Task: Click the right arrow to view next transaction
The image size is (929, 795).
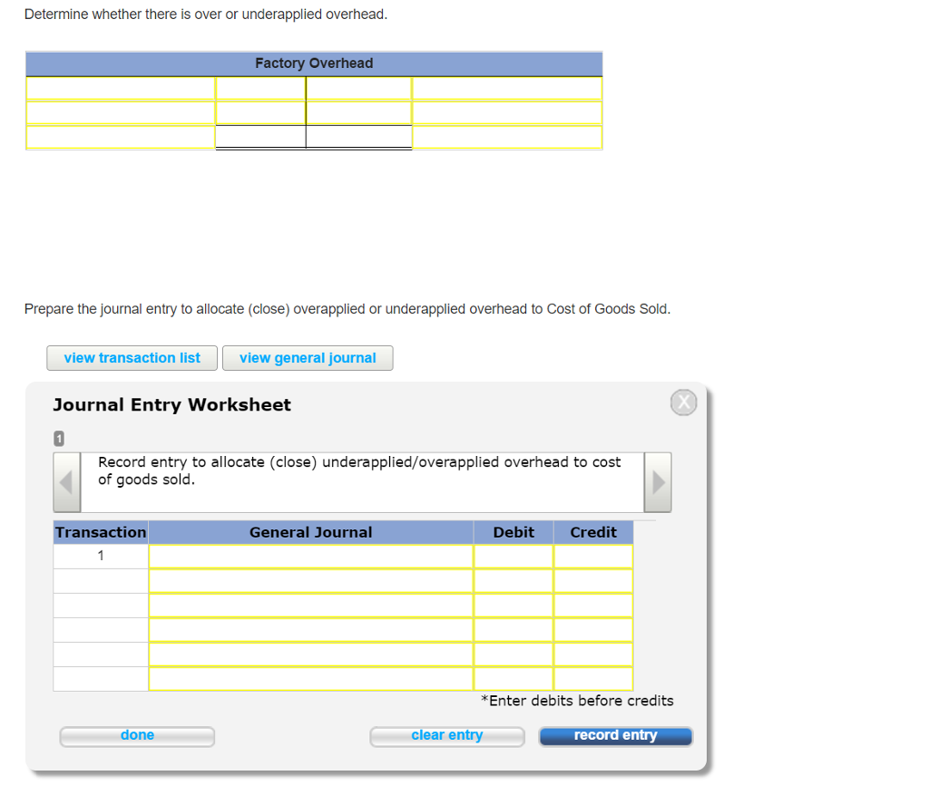Action: coord(657,481)
